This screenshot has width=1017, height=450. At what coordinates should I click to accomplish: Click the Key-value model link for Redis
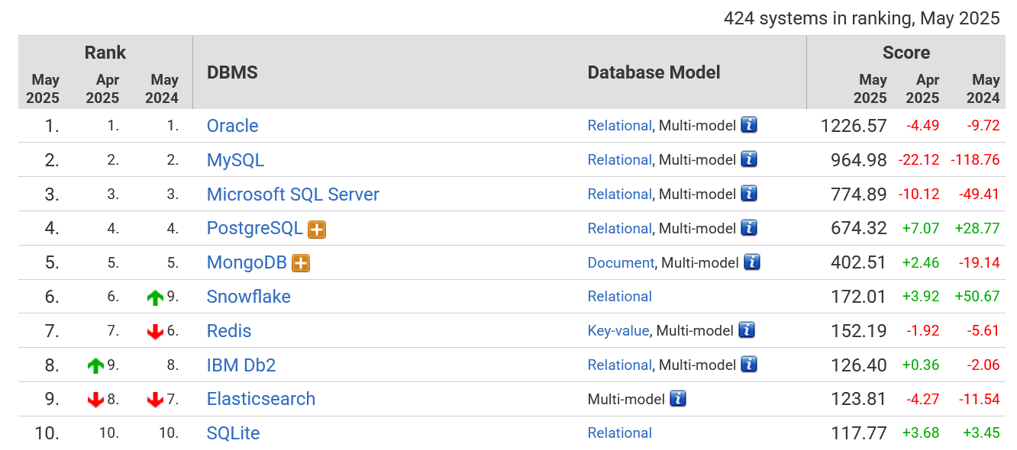point(618,330)
